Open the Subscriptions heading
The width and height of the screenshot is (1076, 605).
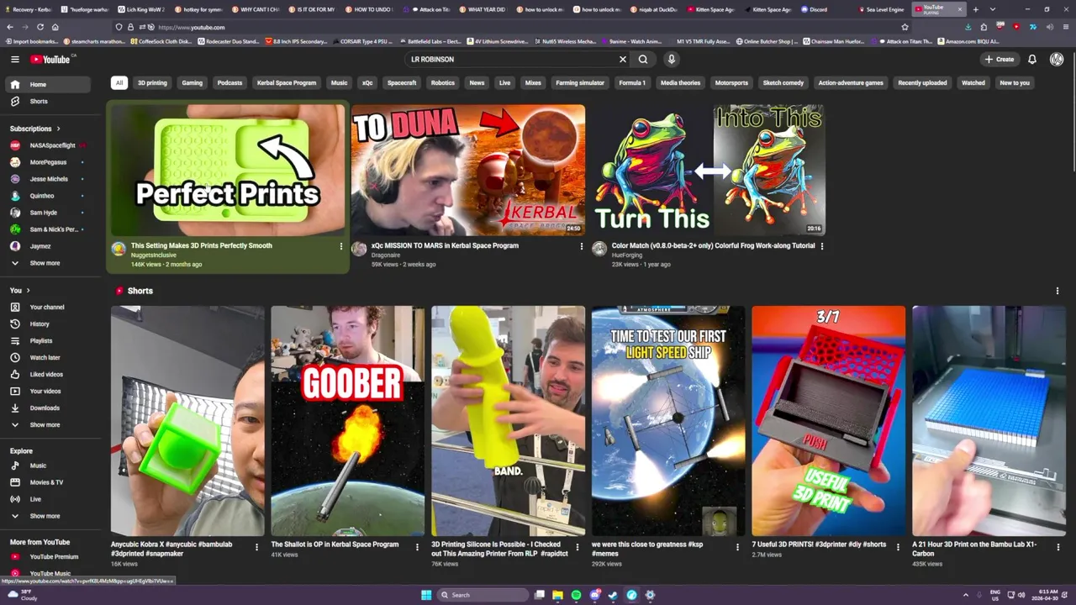[x=35, y=129]
